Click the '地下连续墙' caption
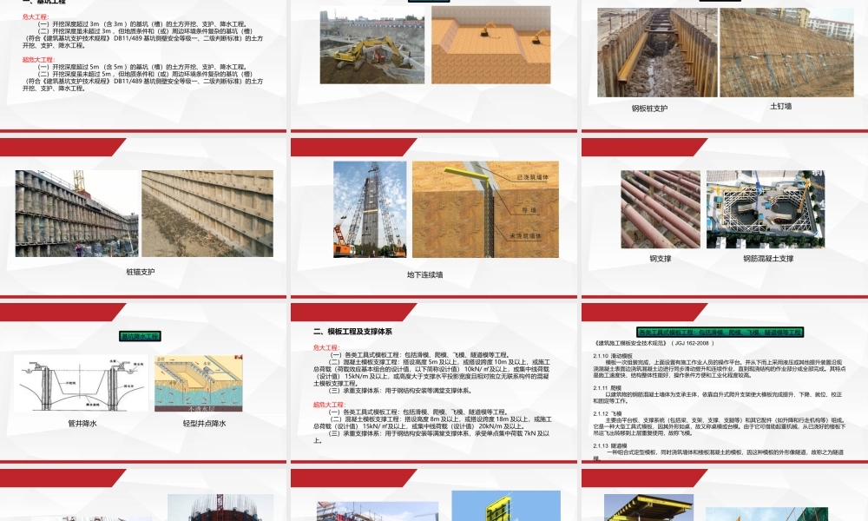The width and height of the screenshot is (868, 521). [424, 274]
